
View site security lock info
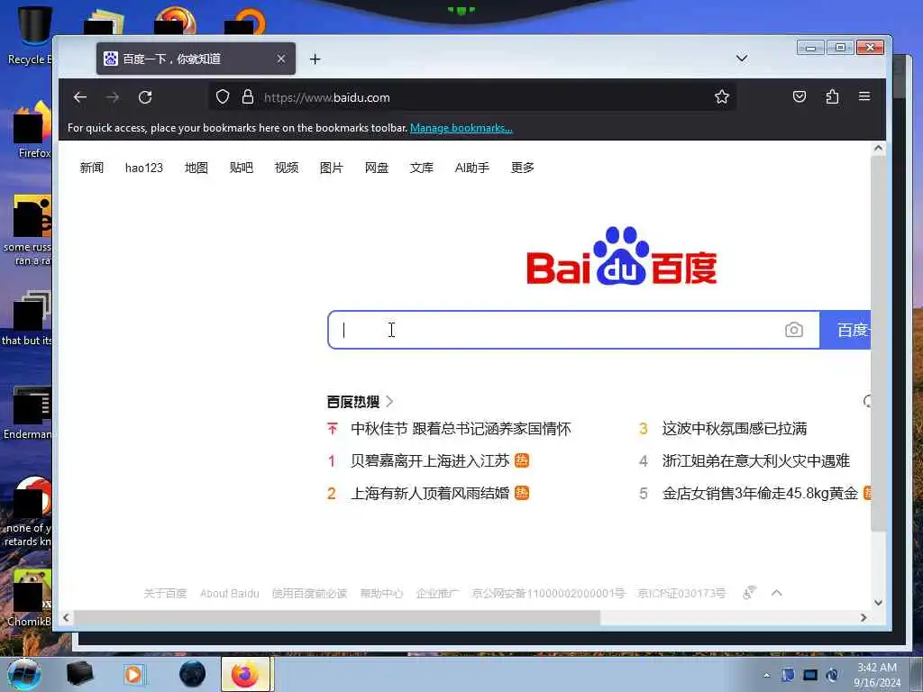pos(248,97)
